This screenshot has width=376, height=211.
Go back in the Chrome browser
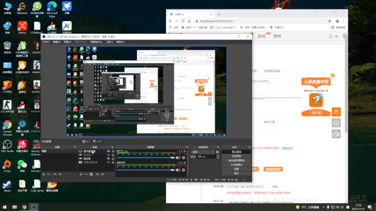click(x=171, y=21)
